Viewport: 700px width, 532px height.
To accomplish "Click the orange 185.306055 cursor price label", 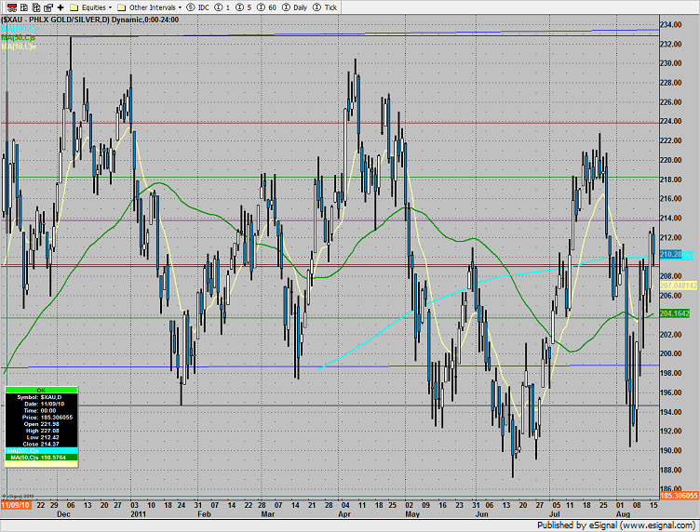I will coord(679,496).
